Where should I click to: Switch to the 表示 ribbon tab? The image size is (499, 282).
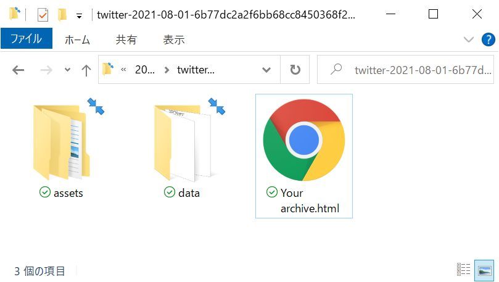(x=174, y=39)
